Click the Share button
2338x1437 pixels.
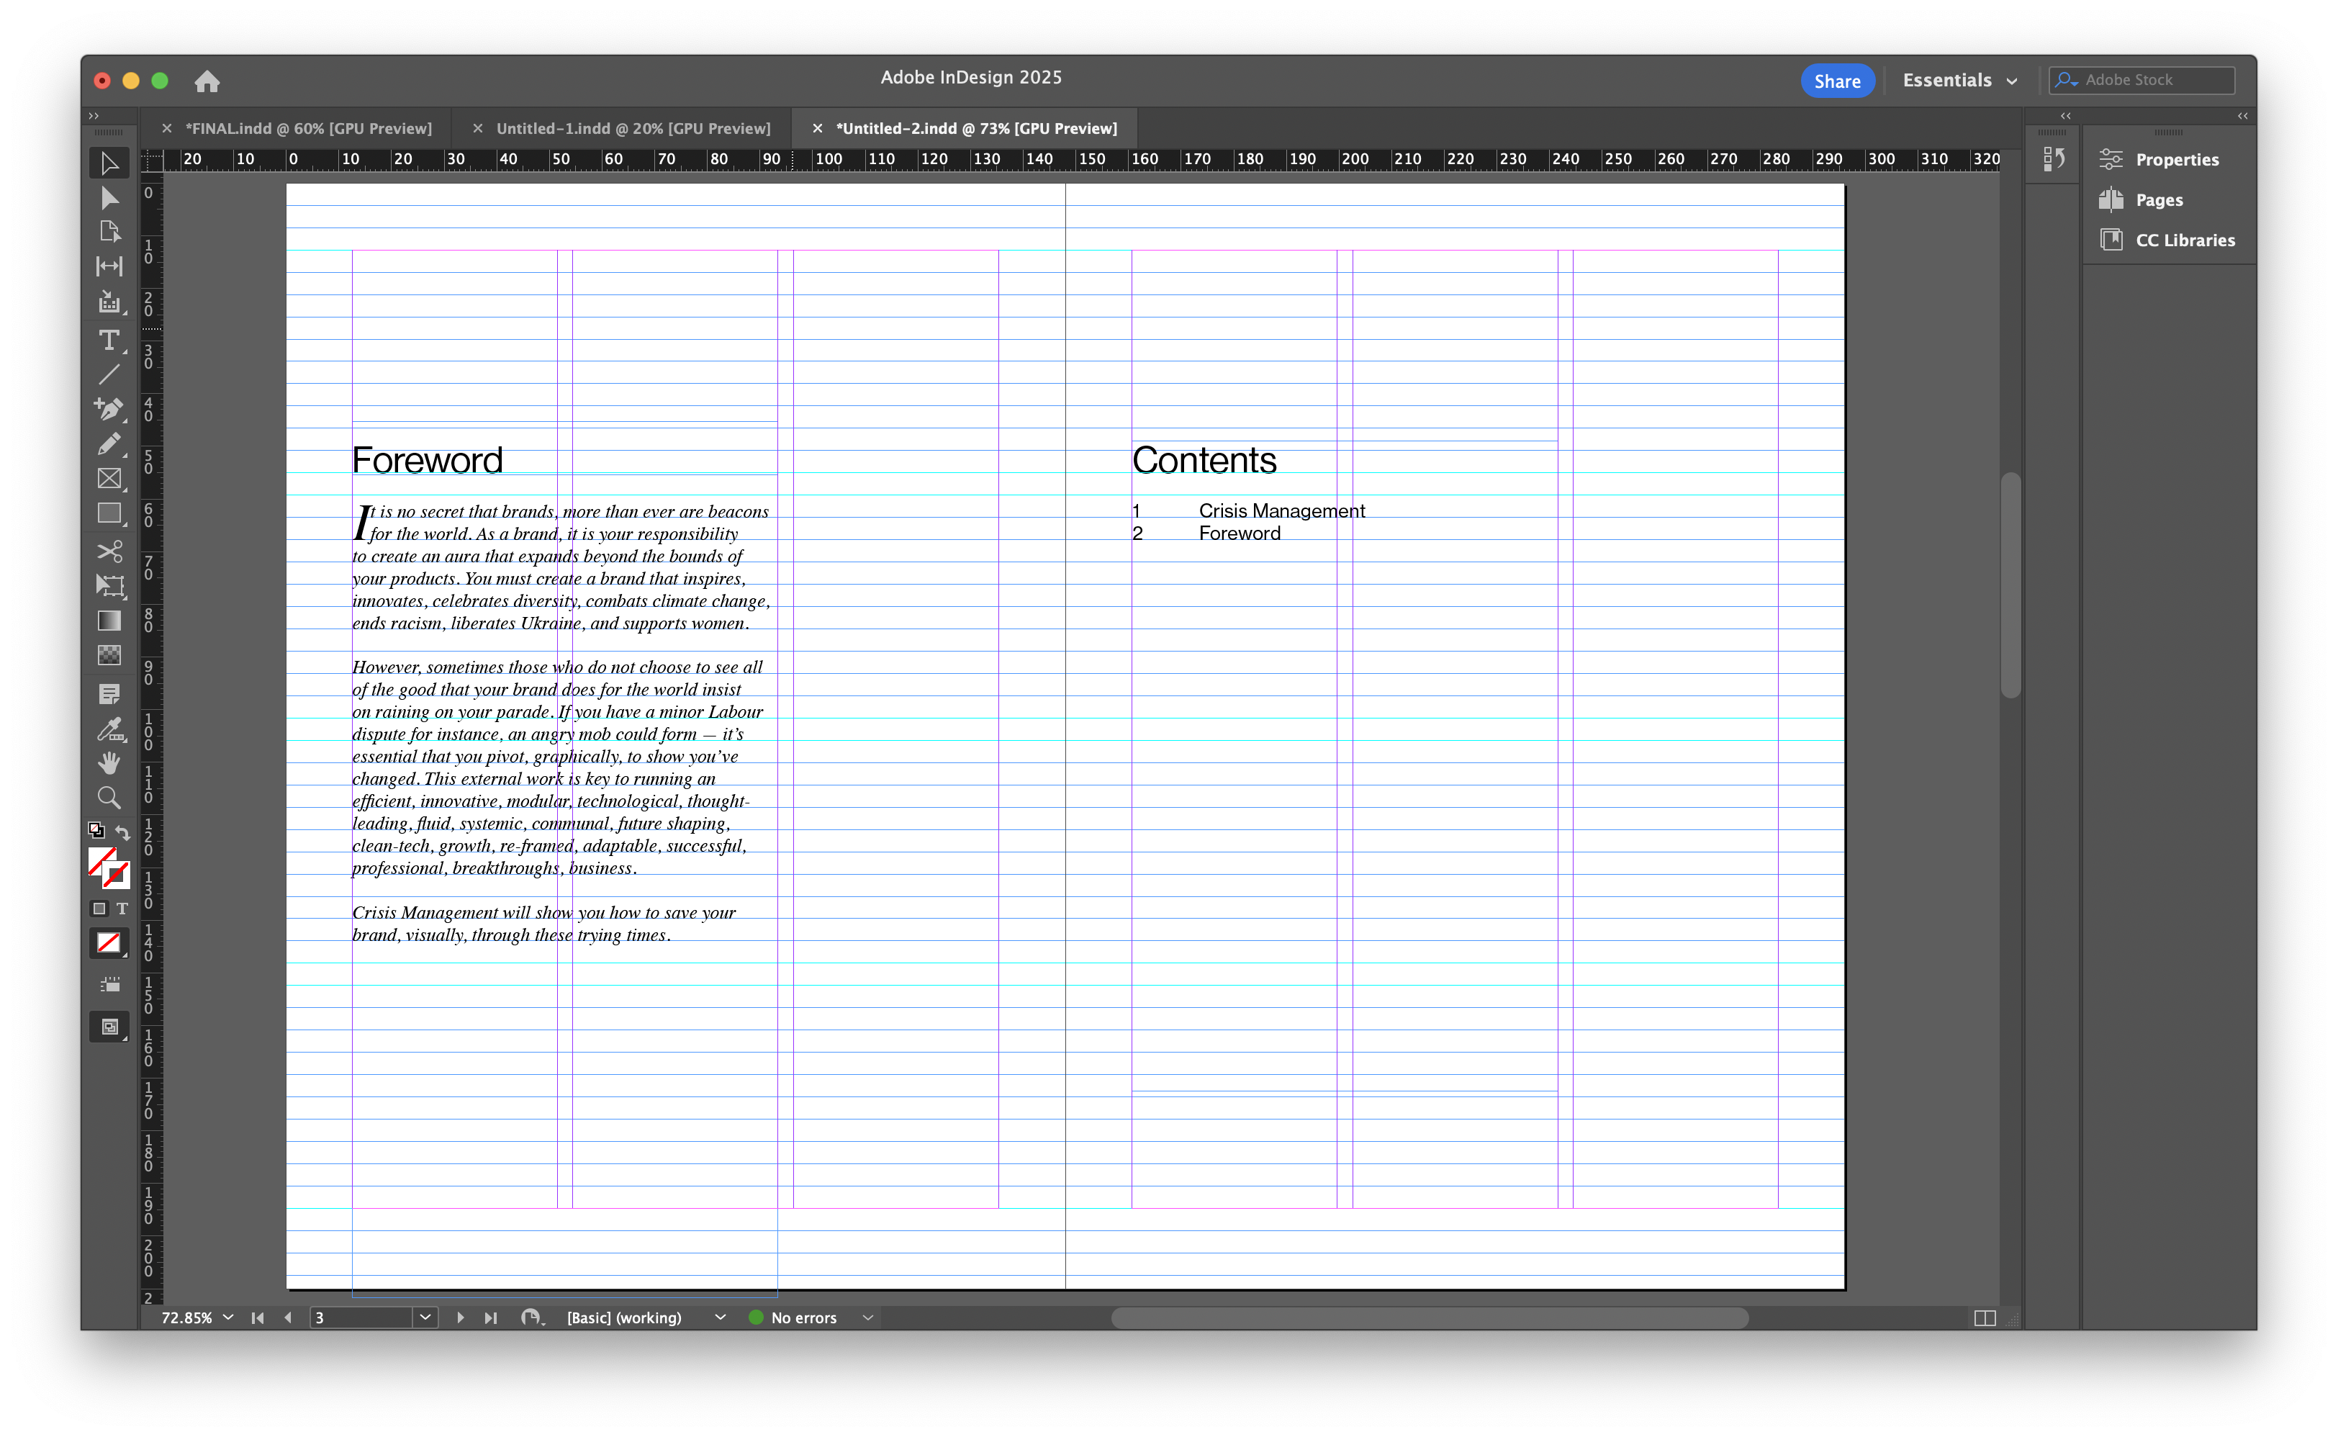(1836, 81)
